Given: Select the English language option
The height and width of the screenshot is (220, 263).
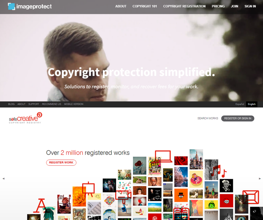Looking at the screenshot, I should click(x=252, y=104).
